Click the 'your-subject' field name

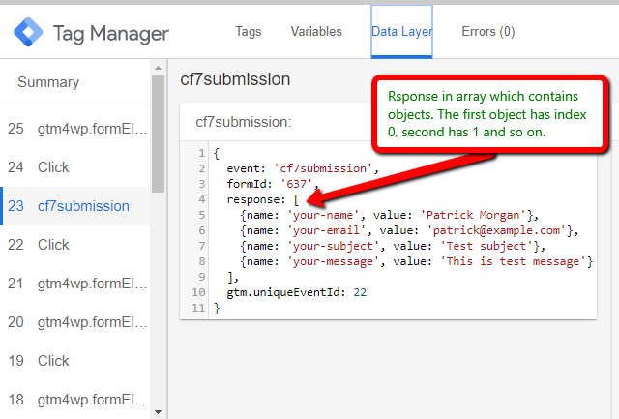coord(333,246)
